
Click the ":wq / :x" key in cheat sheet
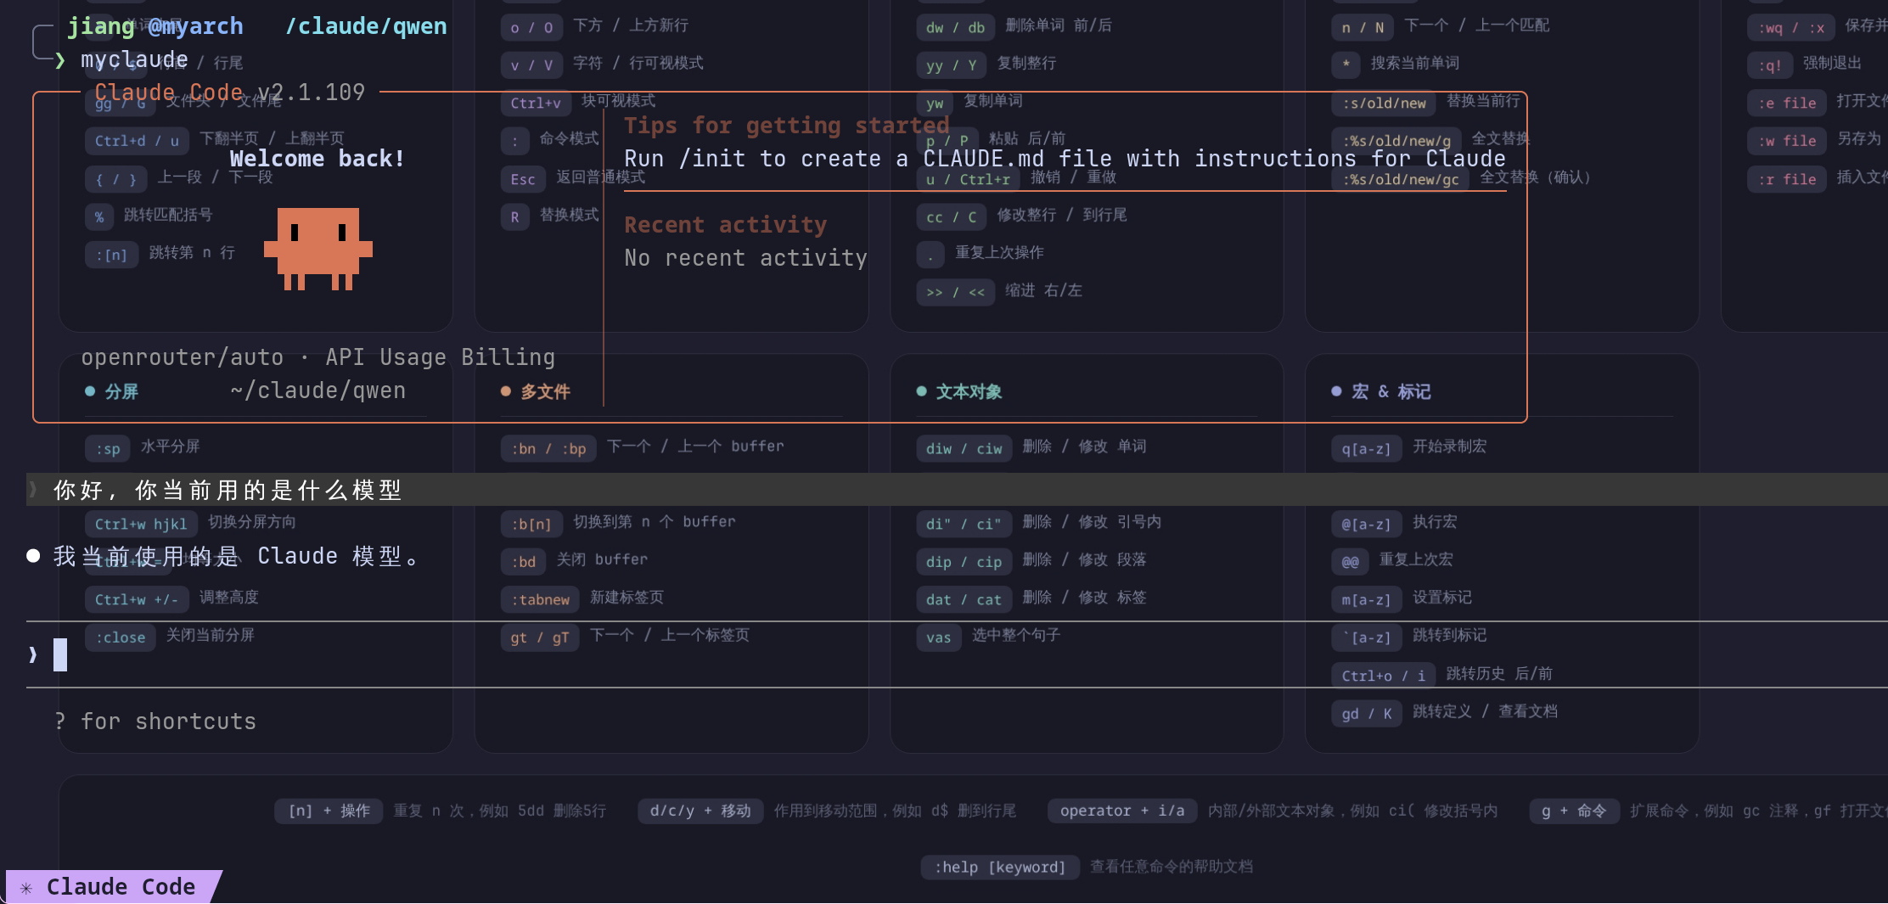pos(1791,27)
